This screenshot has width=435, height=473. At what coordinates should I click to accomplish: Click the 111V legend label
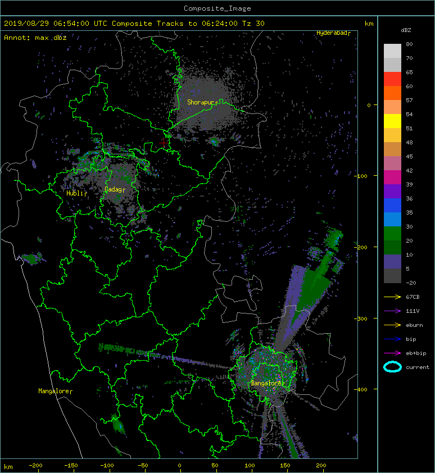(x=413, y=311)
